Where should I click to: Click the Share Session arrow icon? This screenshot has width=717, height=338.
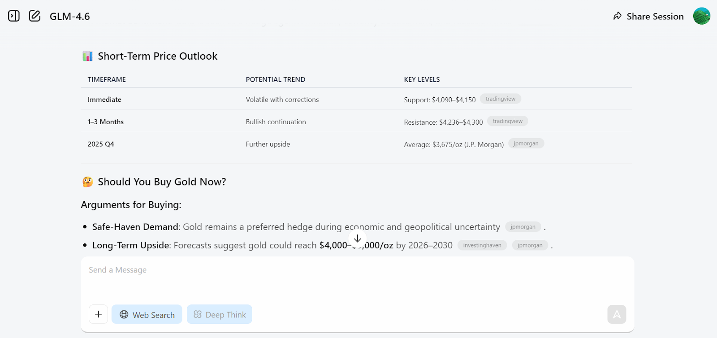[x=618, y=16]
